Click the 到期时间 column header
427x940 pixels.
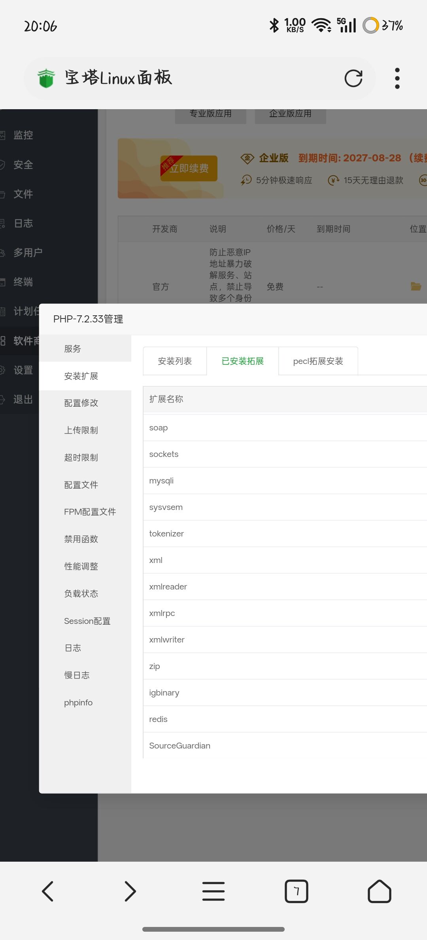334,229
